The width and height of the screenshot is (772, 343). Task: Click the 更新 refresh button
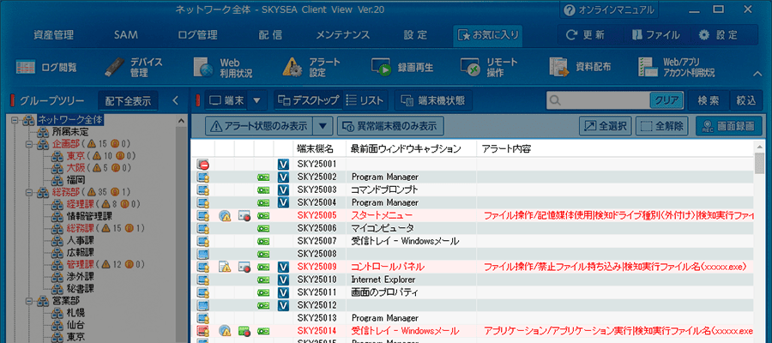click(x=585, y=35)
